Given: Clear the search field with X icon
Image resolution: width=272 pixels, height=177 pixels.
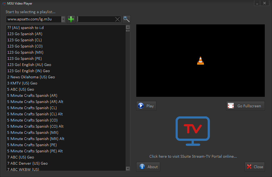Looking at the screenshot, I should [118, 19].
